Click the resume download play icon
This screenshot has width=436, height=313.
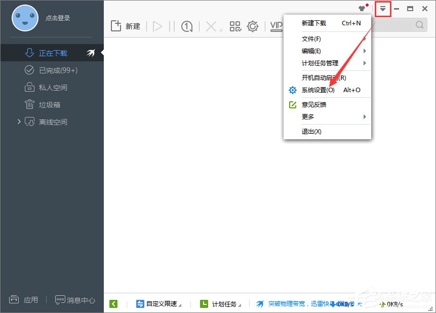[157, 26]
